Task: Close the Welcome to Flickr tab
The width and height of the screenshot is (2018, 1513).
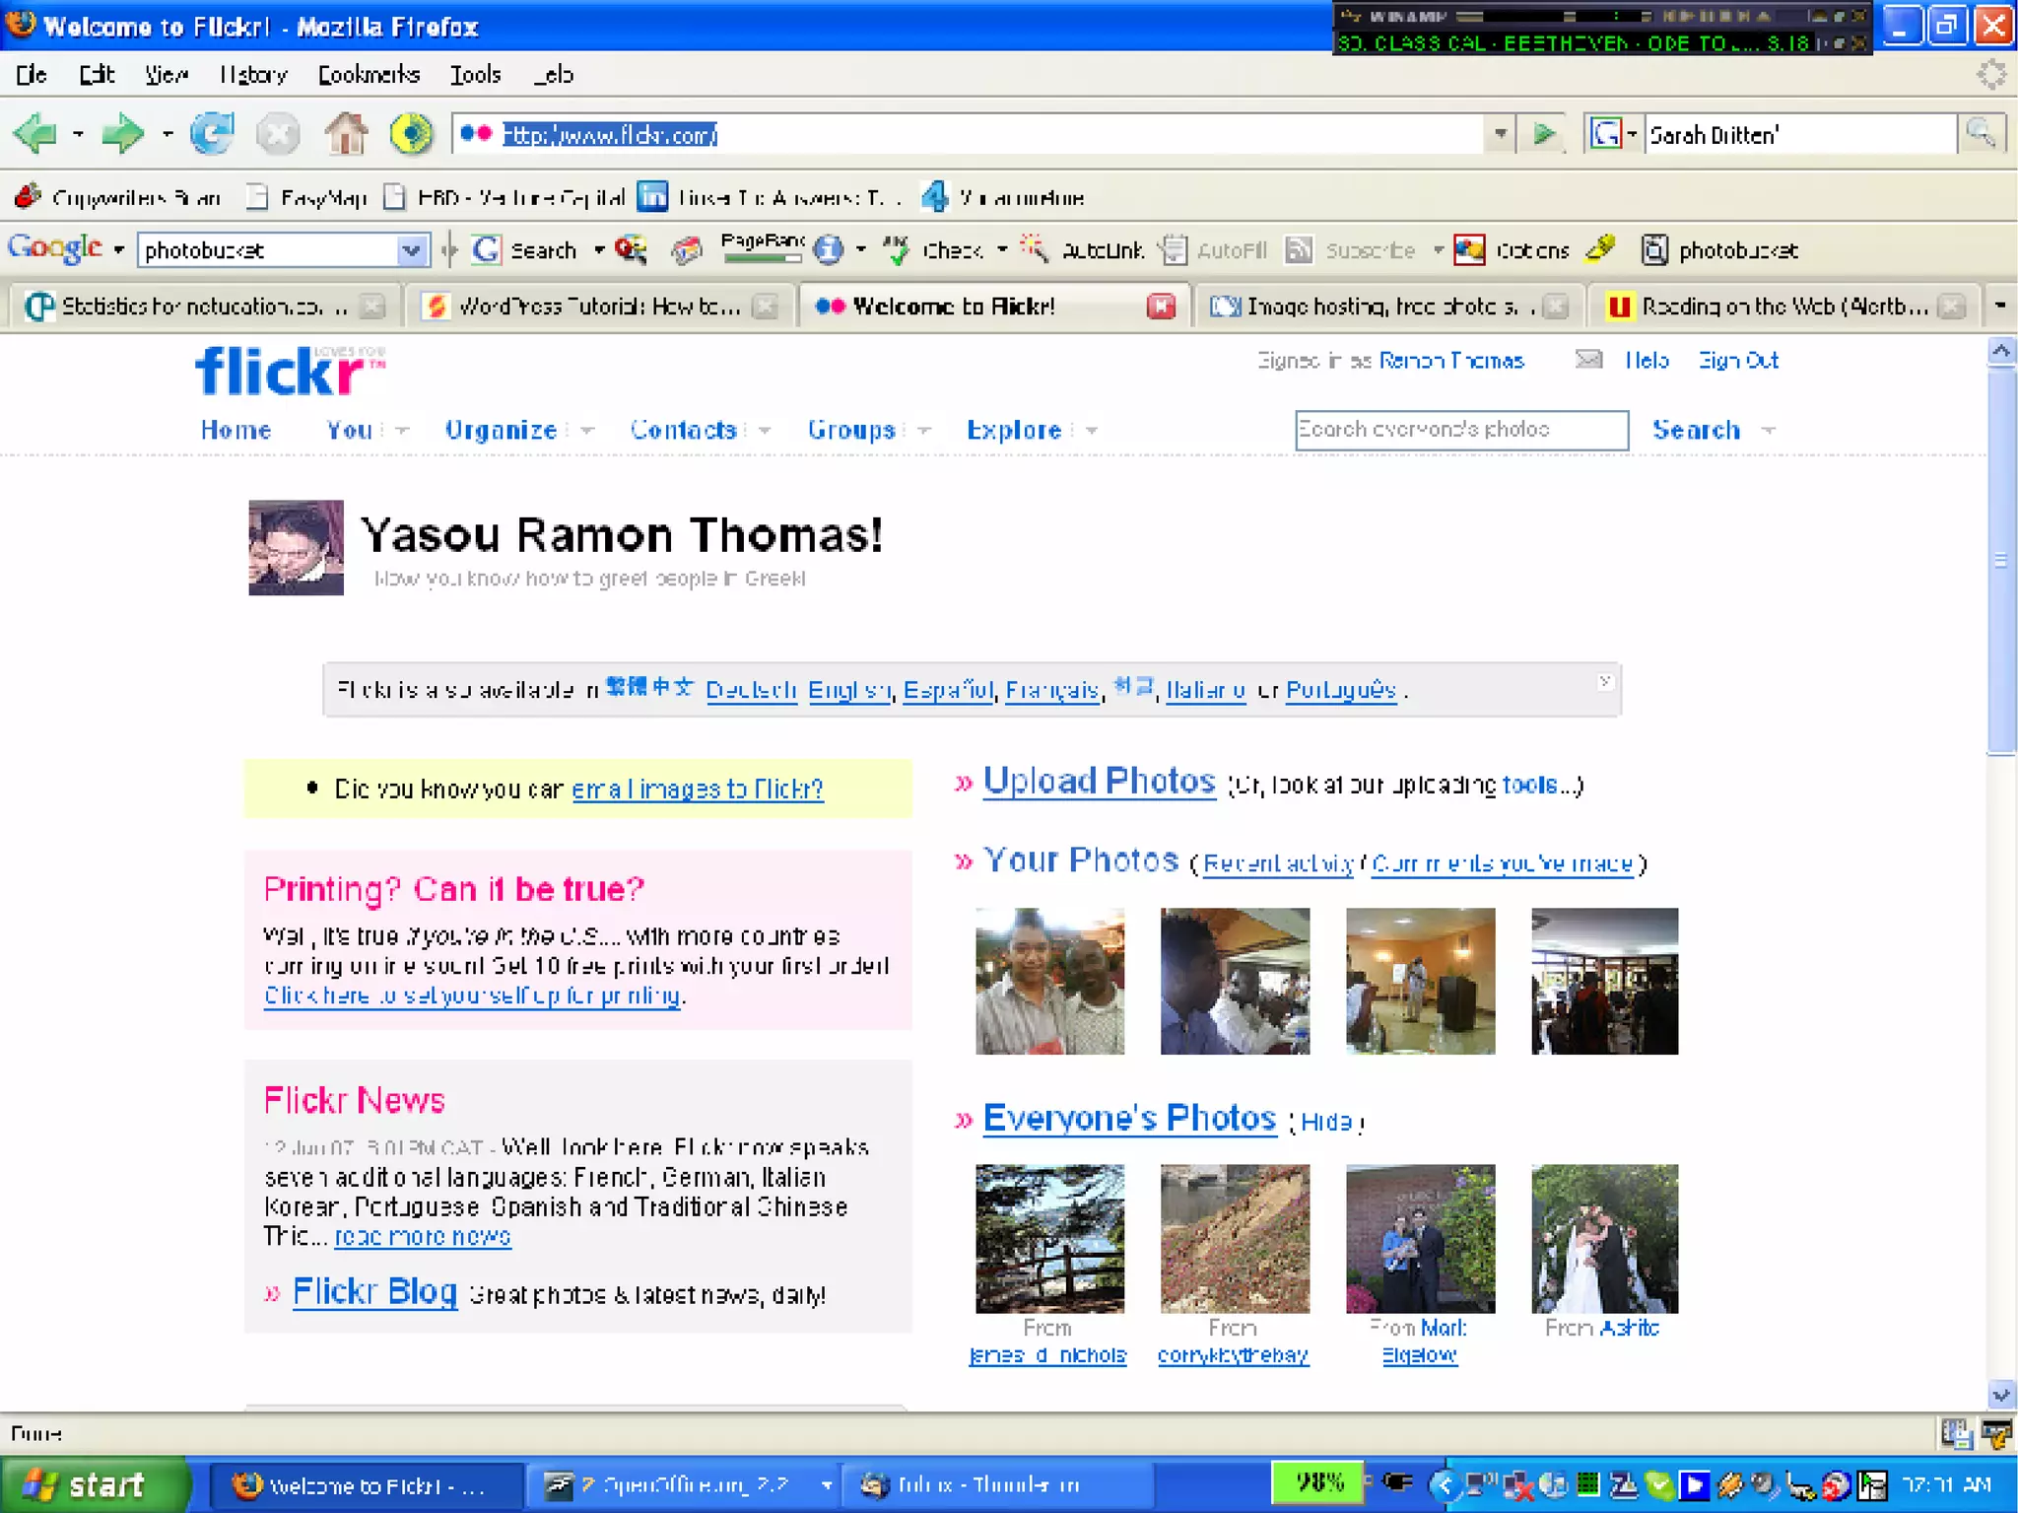Action: (1162, 307)
